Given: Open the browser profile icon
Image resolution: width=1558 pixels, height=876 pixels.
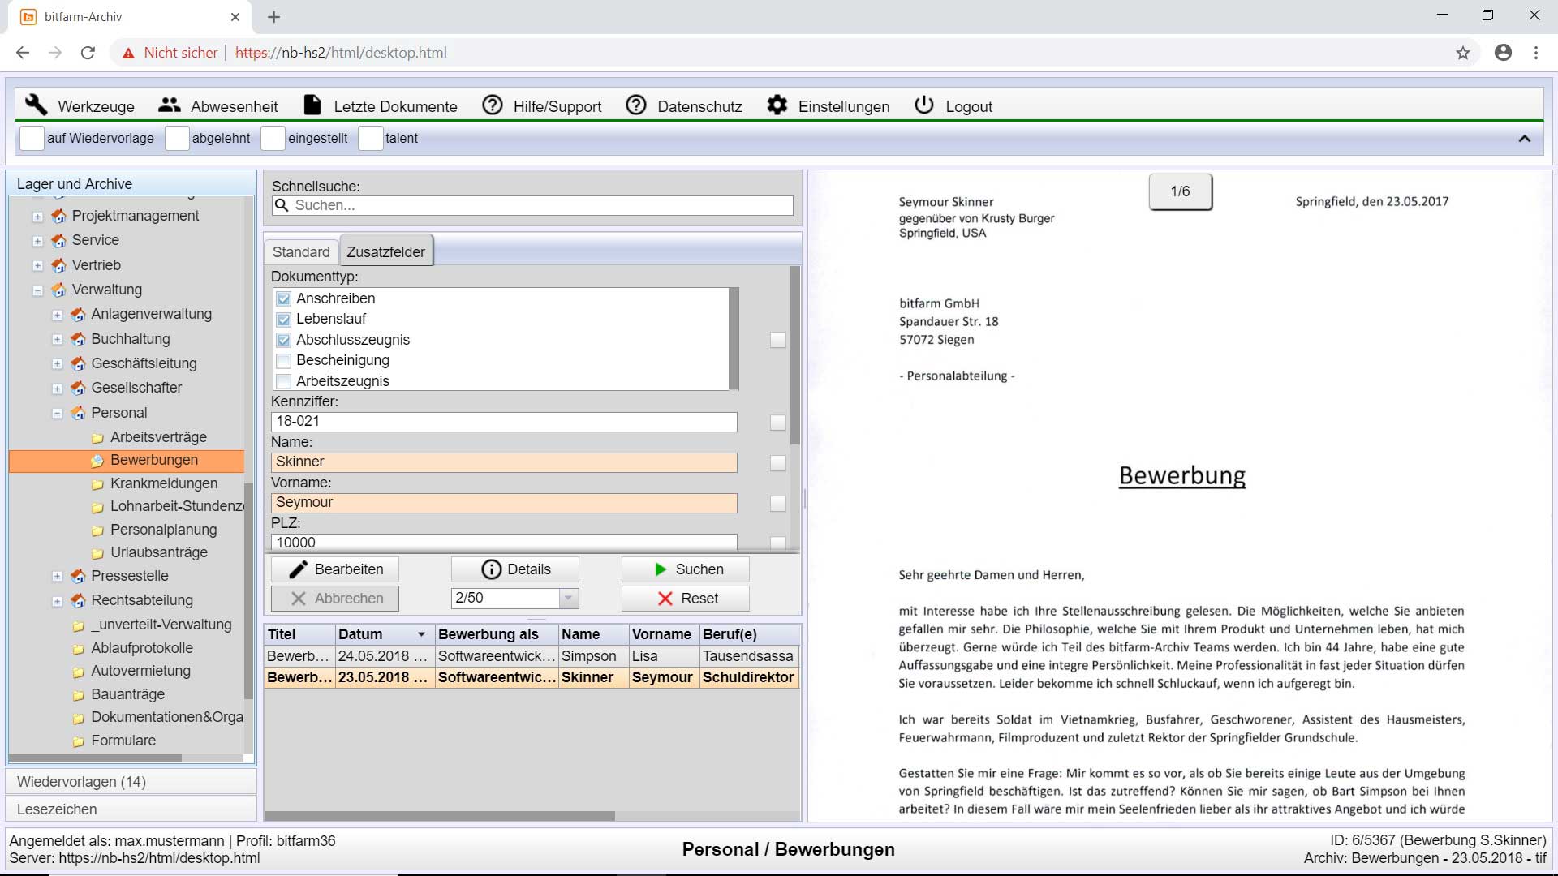Looking at the screenshot, I should (1504, 53).
